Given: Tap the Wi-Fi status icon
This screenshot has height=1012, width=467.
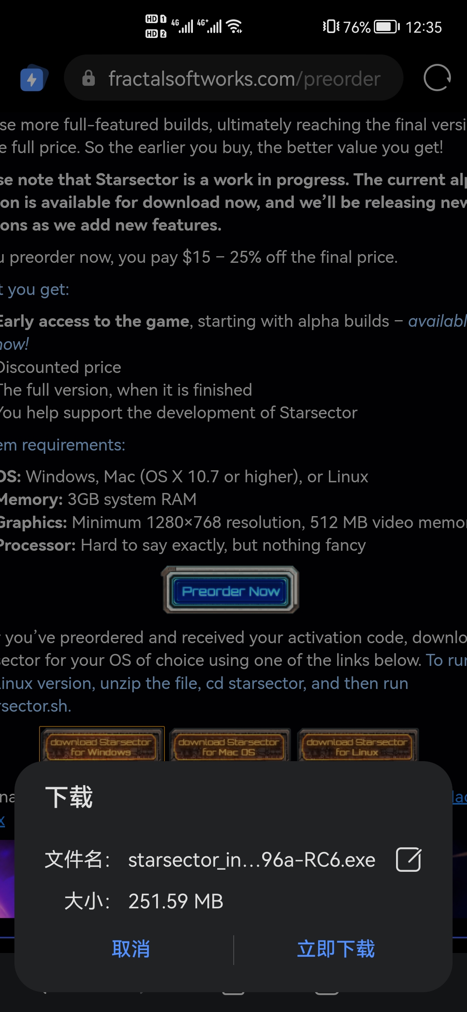Looking at the screenshot, I should 235,26.
